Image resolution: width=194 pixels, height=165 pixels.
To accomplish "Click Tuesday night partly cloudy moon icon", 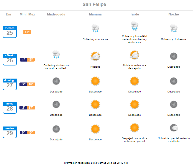I will [174, 128].
